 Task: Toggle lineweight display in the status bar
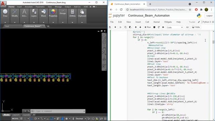(58, 119)
